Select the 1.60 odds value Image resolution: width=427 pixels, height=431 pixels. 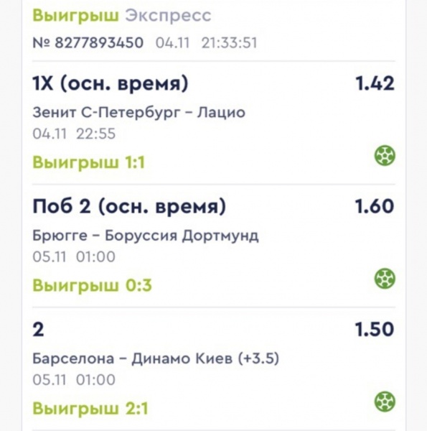(375, 206)
